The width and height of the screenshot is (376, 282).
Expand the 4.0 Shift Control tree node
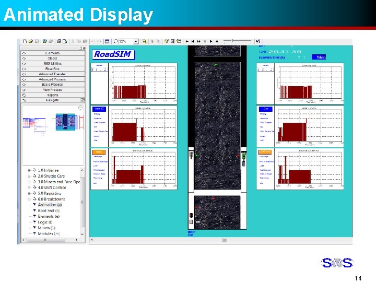tap(29, 187)
